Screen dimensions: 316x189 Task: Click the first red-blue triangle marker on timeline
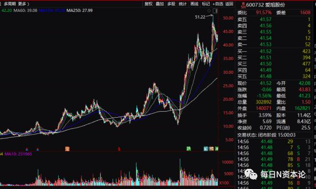[x=27, y=149]
